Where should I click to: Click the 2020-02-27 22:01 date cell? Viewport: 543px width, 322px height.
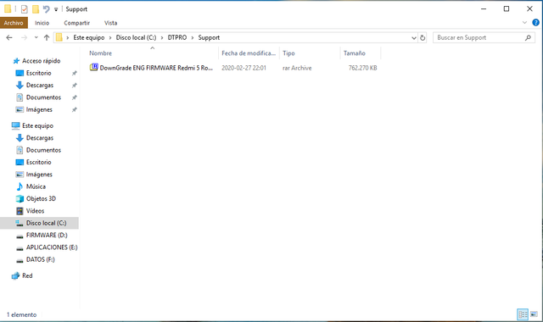click(244, 68)
